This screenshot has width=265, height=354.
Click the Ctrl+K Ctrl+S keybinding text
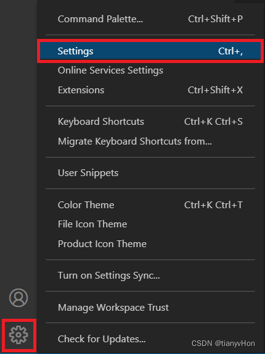pyautogui.click(x=213, y=122)
